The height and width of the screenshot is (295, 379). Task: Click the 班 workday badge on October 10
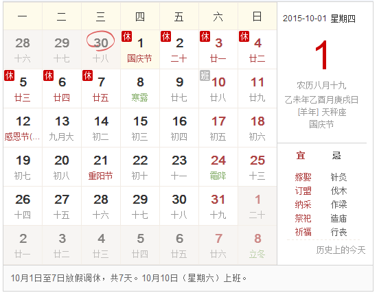coord(205,75)
